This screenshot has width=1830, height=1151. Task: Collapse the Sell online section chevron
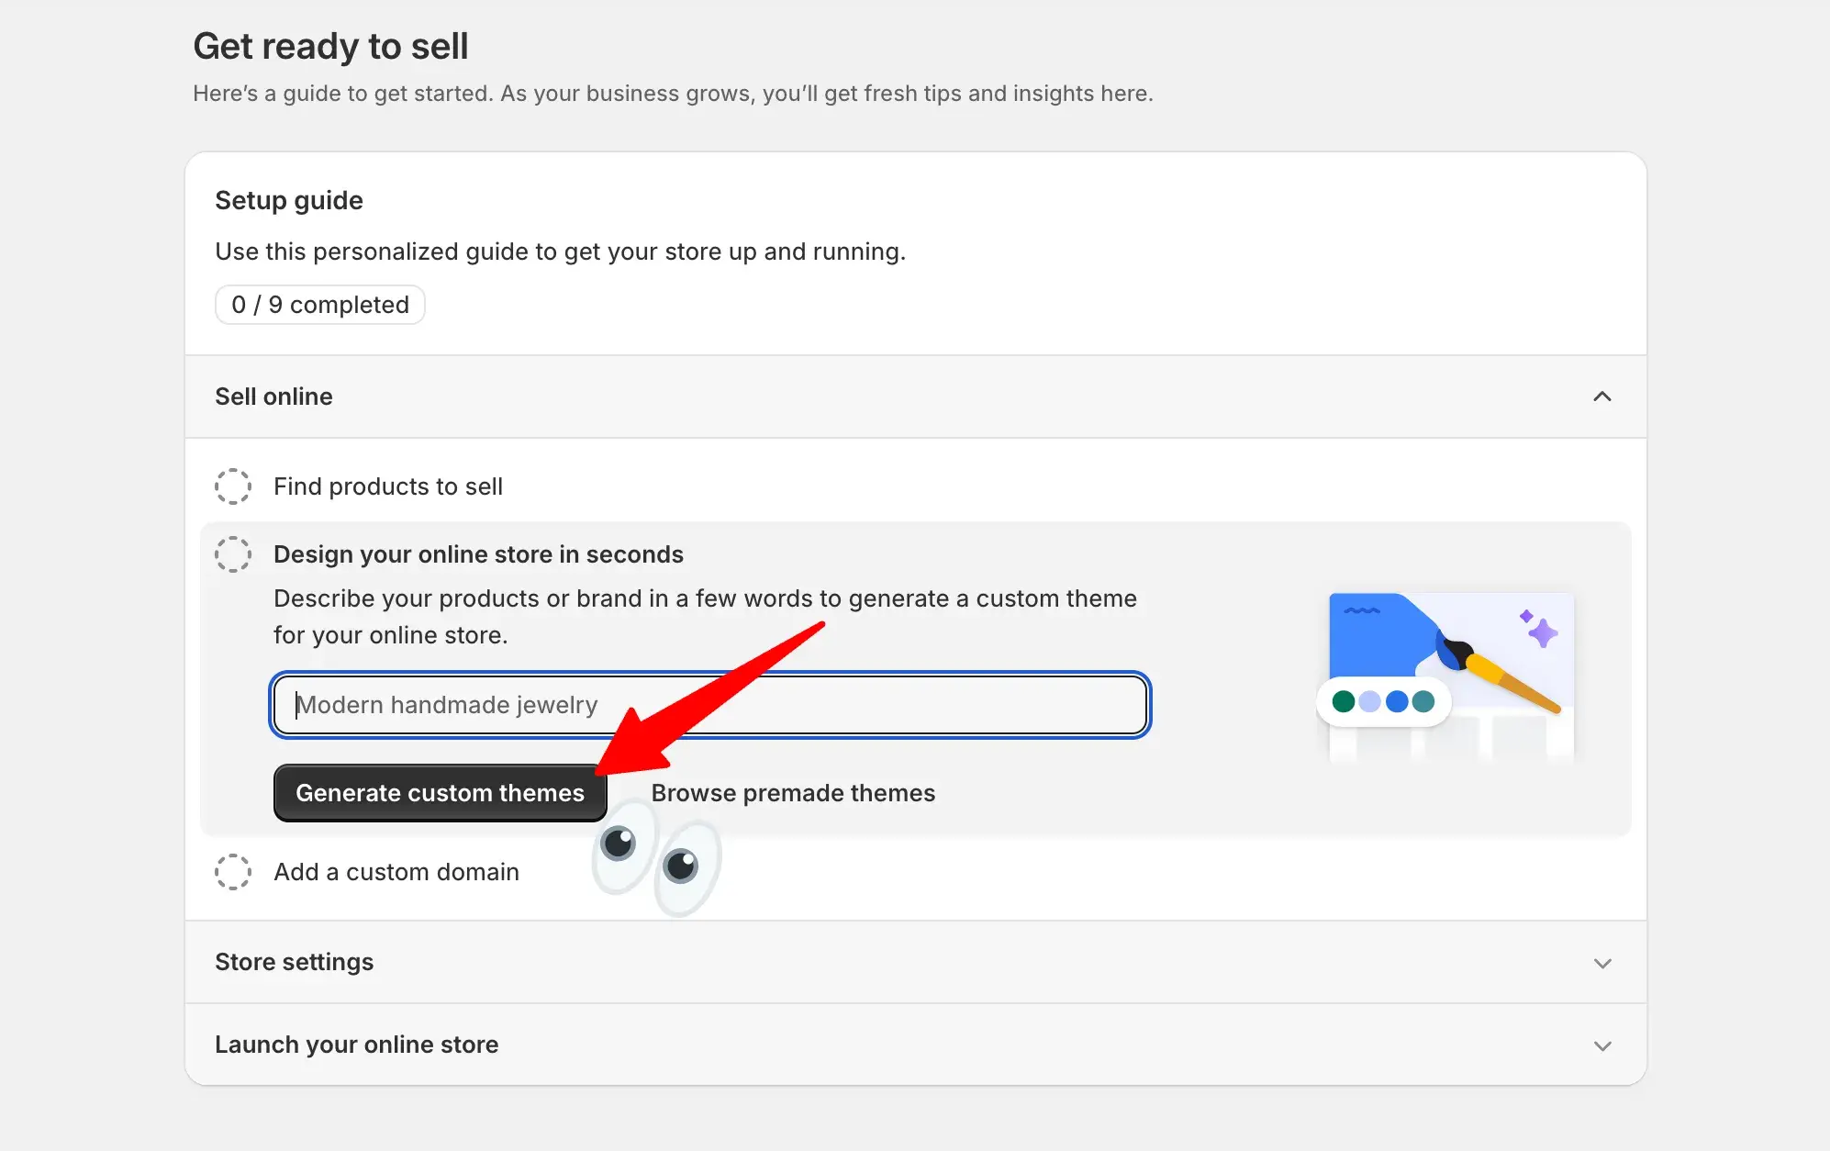[x=1602, y=397]
